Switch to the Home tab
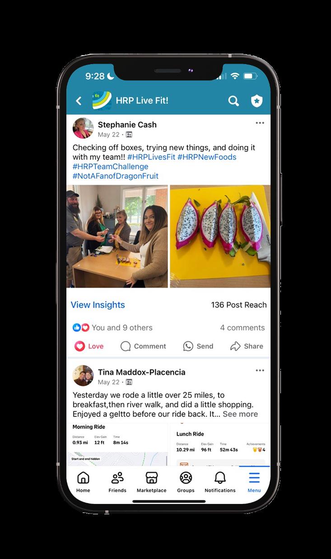 [x=83, y=482]
